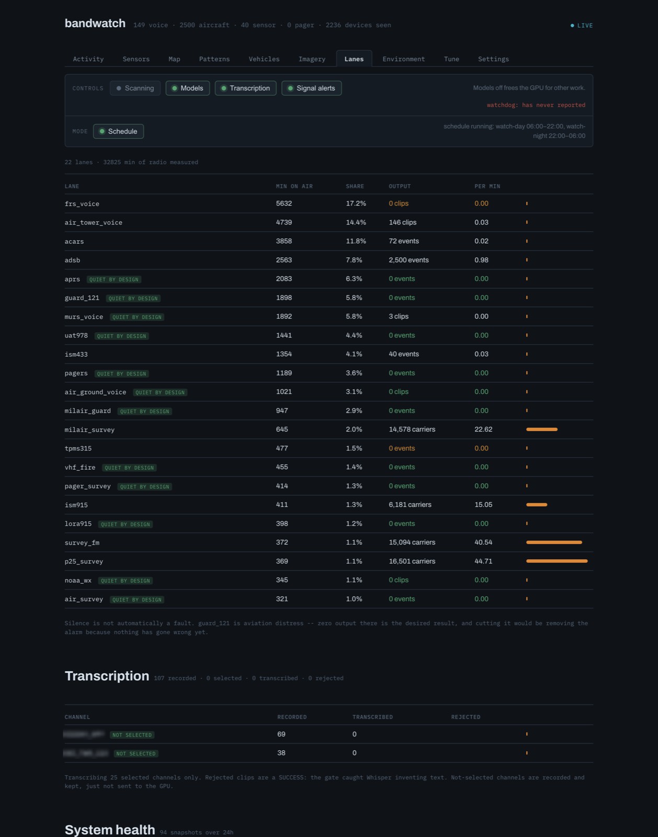Viewport: 658px width, 837px height.
Task: Click the MIN ON AIR column header
Action: [x=294, y=186]
